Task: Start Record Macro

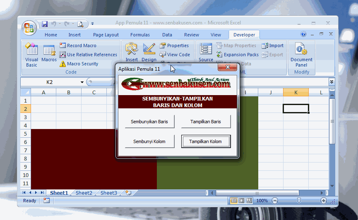Action: [78, 45]
